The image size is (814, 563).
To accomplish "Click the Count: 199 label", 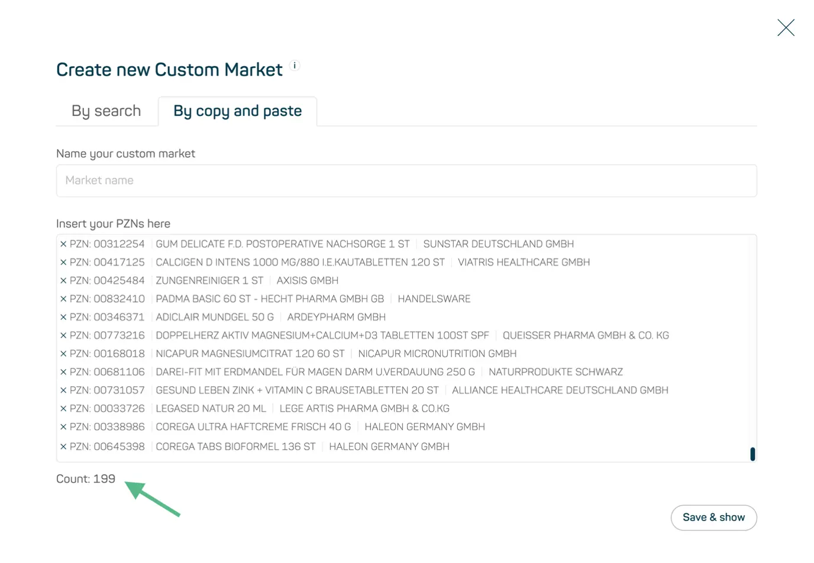I will click(86, 479).
